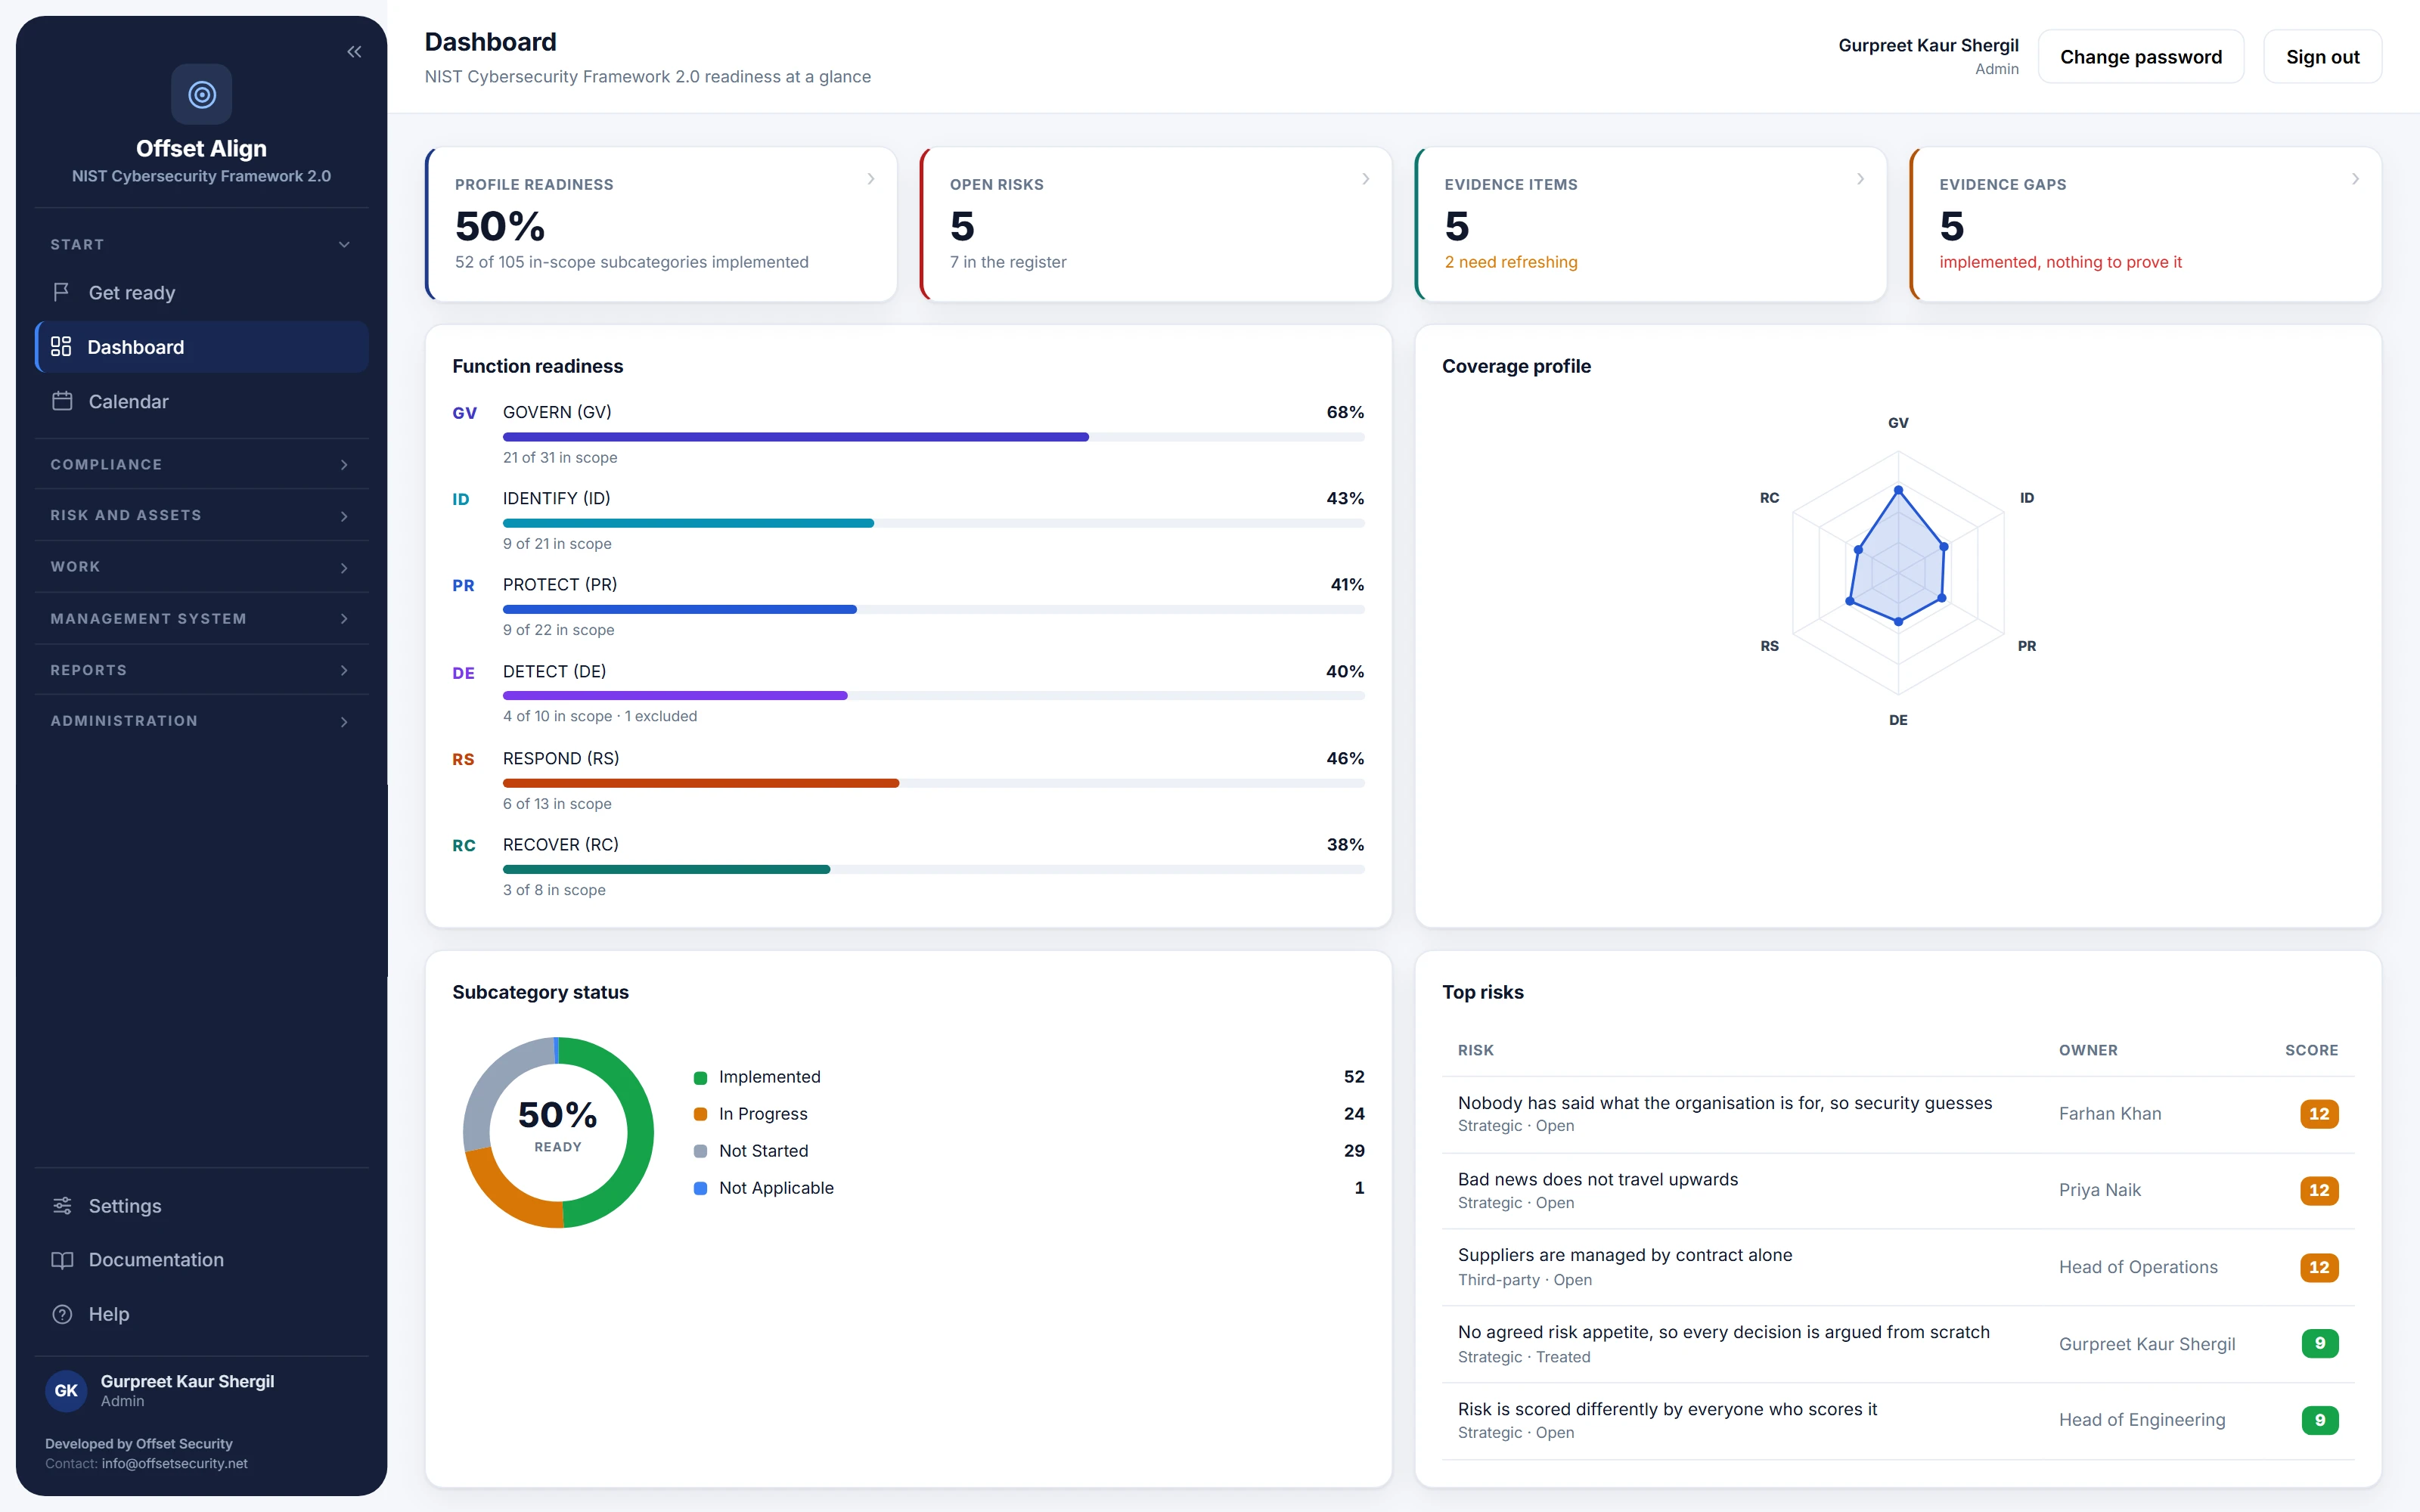
Task: Open Profile Readiness card arrow
Action: click(x=871, y=179)
